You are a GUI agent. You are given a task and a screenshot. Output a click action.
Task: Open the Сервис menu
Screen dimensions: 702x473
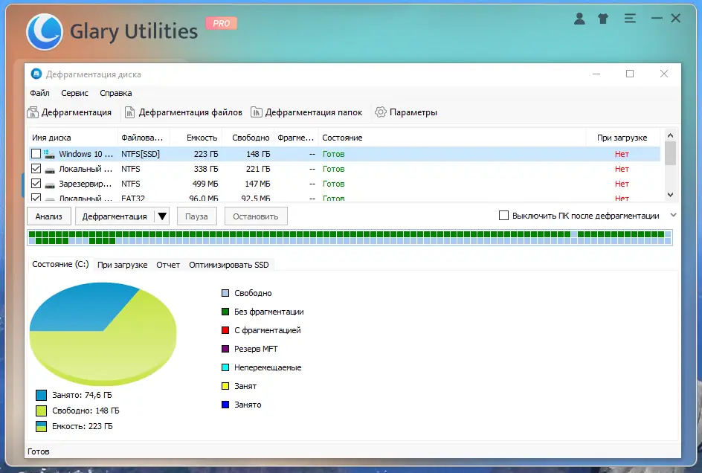(x=75, y=93)
